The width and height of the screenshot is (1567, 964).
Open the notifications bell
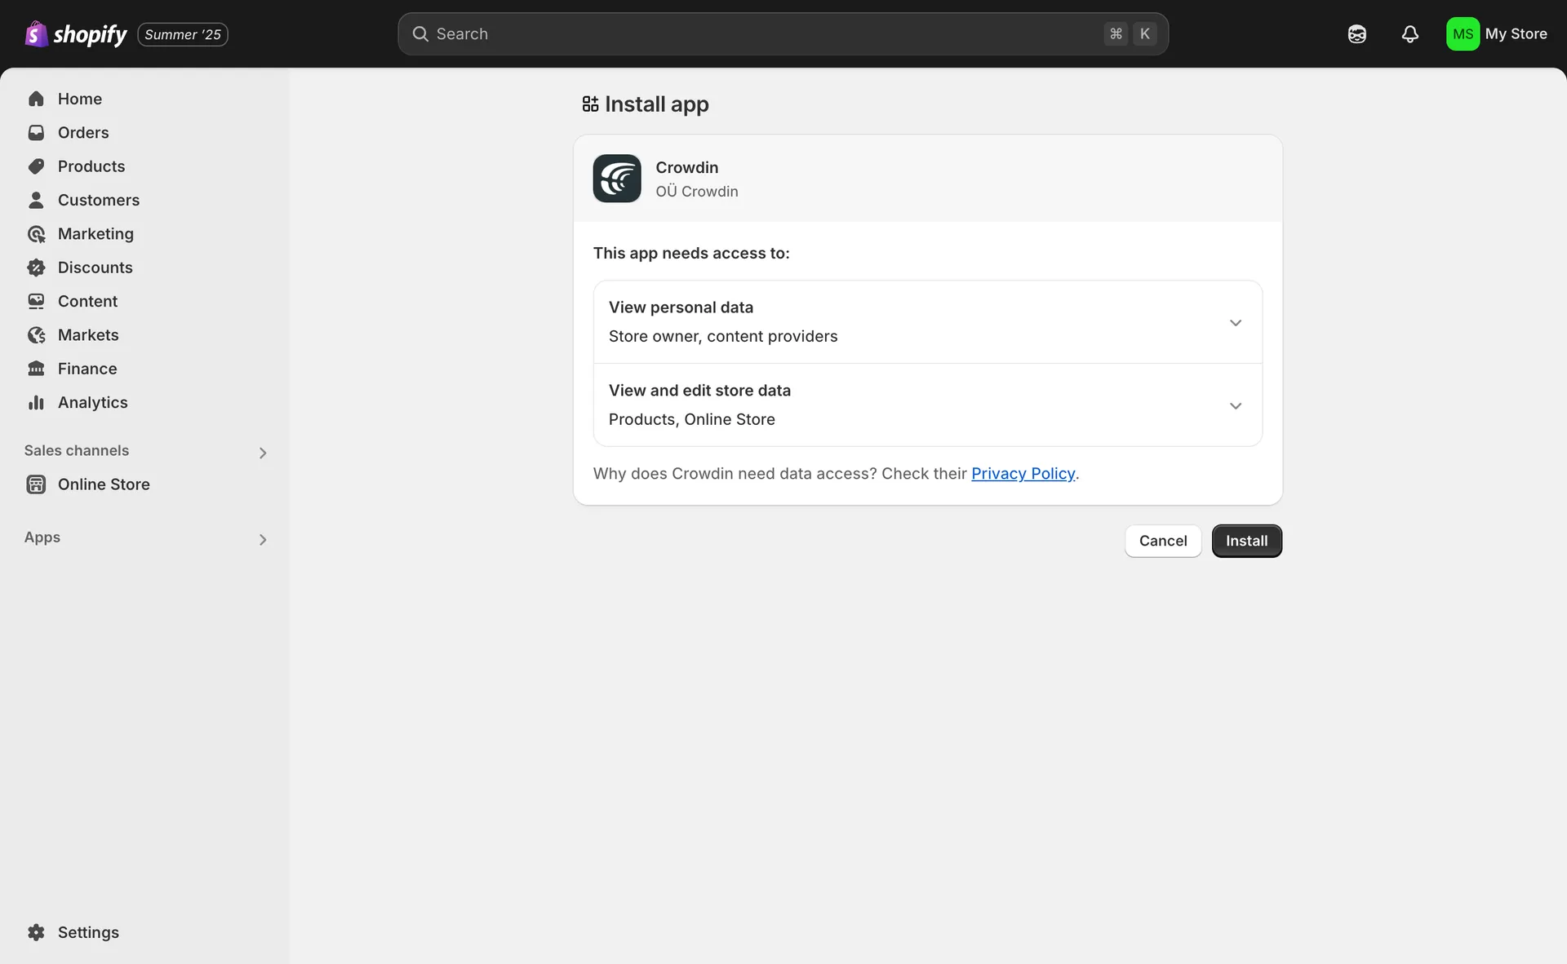click(1410, 33)
